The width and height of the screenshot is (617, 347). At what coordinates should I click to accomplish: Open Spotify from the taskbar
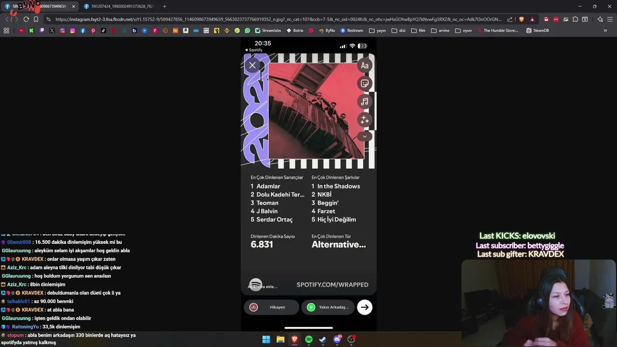308,339
